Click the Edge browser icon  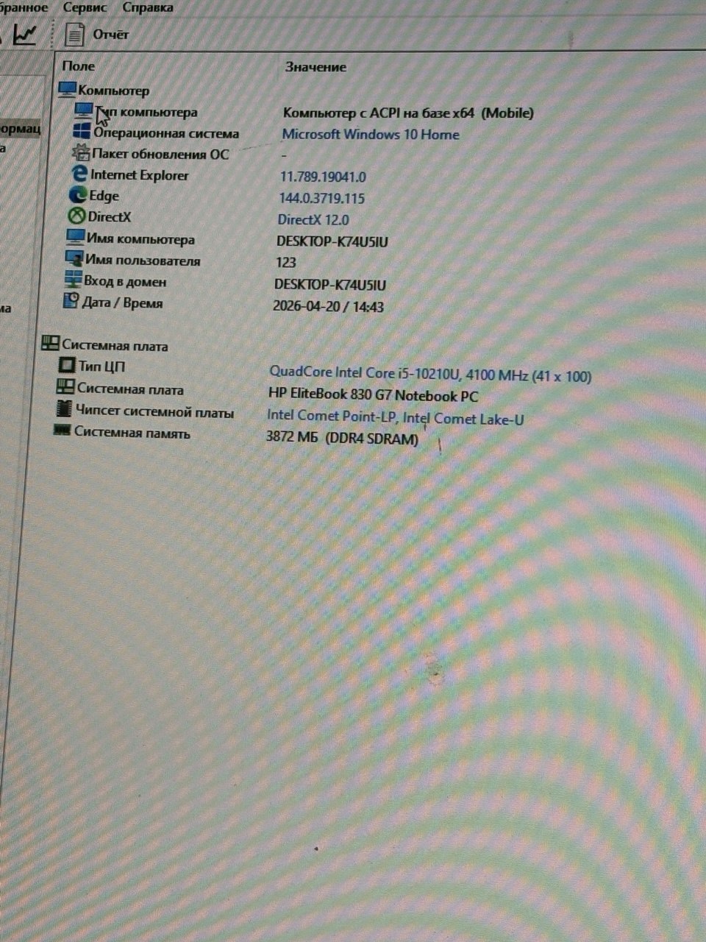click(77, 195)
